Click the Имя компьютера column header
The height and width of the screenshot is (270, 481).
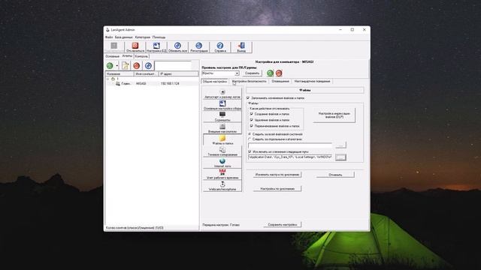[147, 73]
